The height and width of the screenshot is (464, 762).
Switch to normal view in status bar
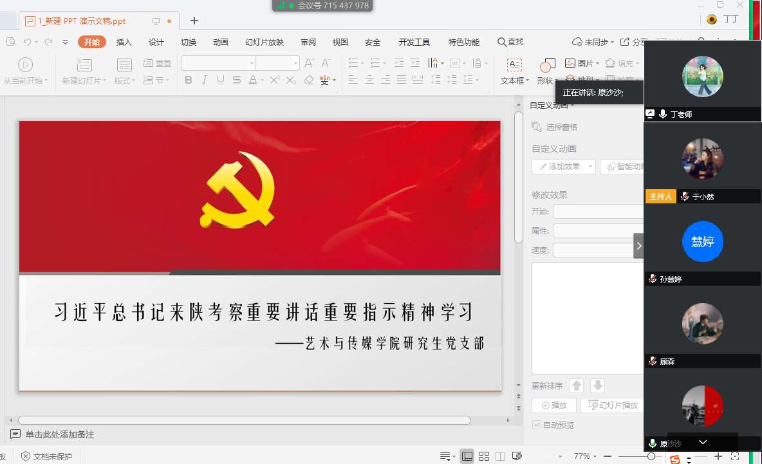point(467,456)
